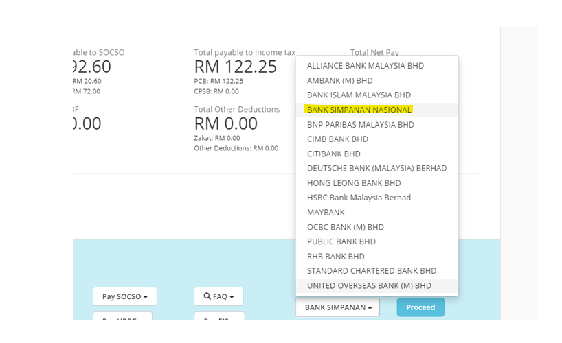Click the FAQ magnifier icon

pos(207,296)
